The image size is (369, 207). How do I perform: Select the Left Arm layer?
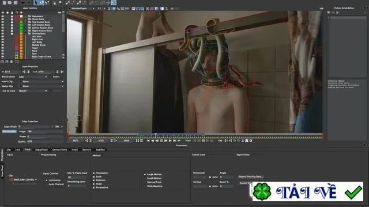36,36
